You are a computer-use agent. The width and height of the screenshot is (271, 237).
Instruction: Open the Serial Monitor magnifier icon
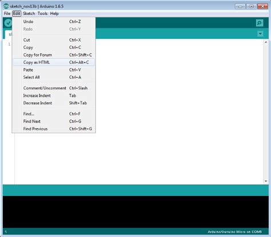[260, 23]
